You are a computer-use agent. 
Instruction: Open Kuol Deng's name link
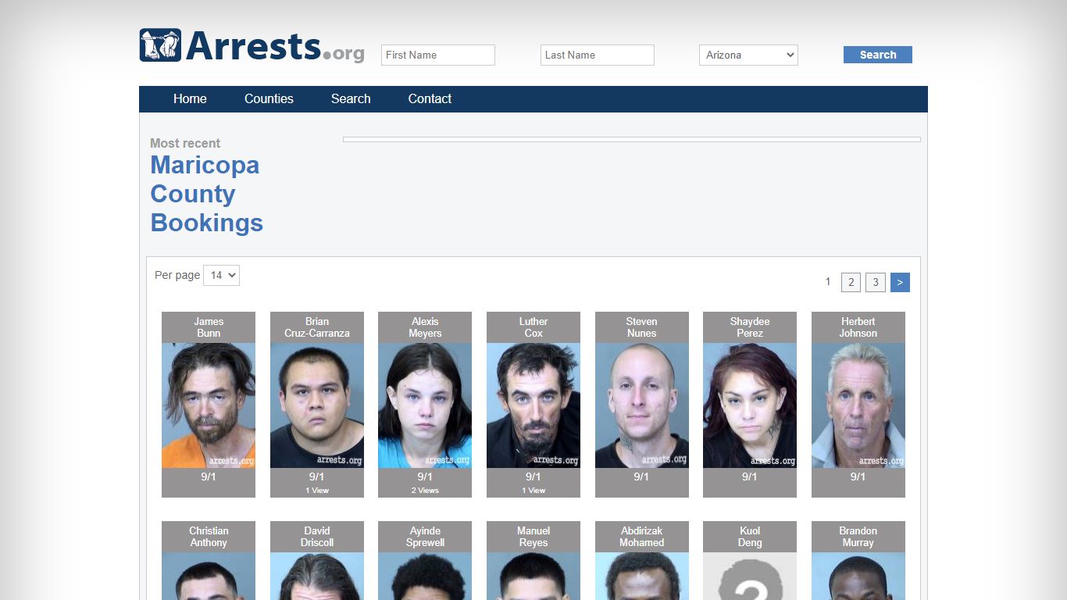[x=750, y=537]
